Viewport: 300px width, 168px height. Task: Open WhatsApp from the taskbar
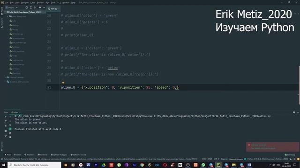203,165
